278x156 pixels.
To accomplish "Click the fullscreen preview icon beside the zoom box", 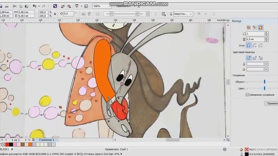I will coord(86,6).
